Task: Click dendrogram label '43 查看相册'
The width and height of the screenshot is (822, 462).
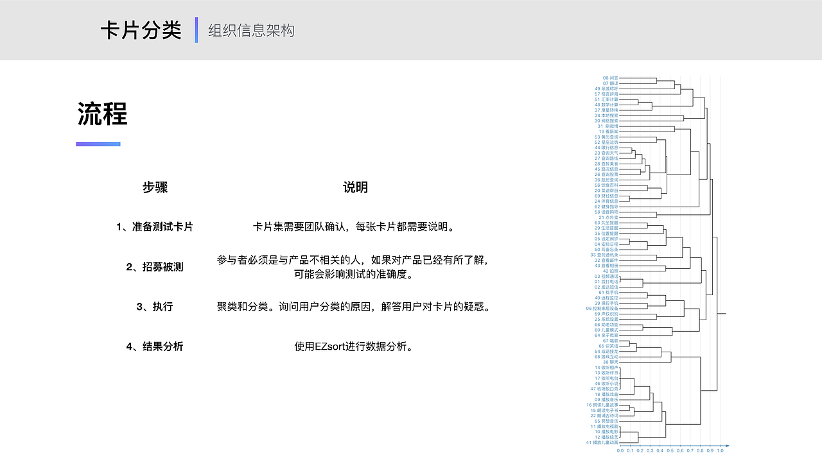Action: point(607,265)
